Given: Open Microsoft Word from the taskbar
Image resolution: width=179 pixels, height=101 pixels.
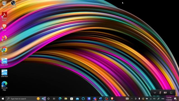Looking at the screenshot, I should pos(100,98).
